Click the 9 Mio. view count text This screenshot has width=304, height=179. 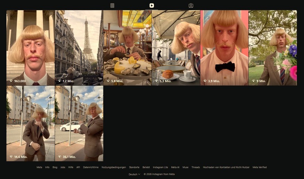click(261, 81)
